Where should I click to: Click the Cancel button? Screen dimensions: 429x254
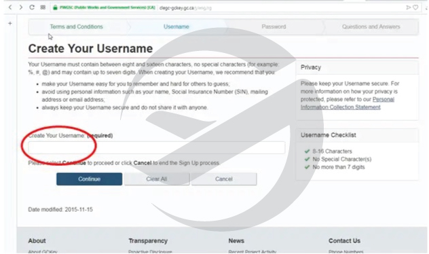[x=224, y=179]
